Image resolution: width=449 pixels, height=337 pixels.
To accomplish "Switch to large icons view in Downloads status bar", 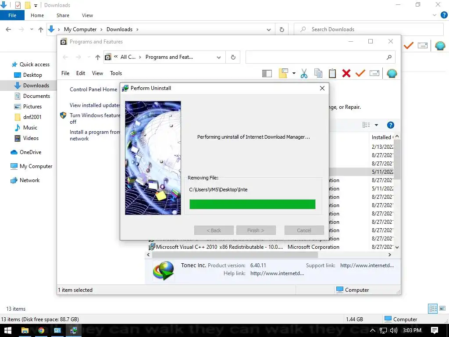I will [x=442, y=308].
